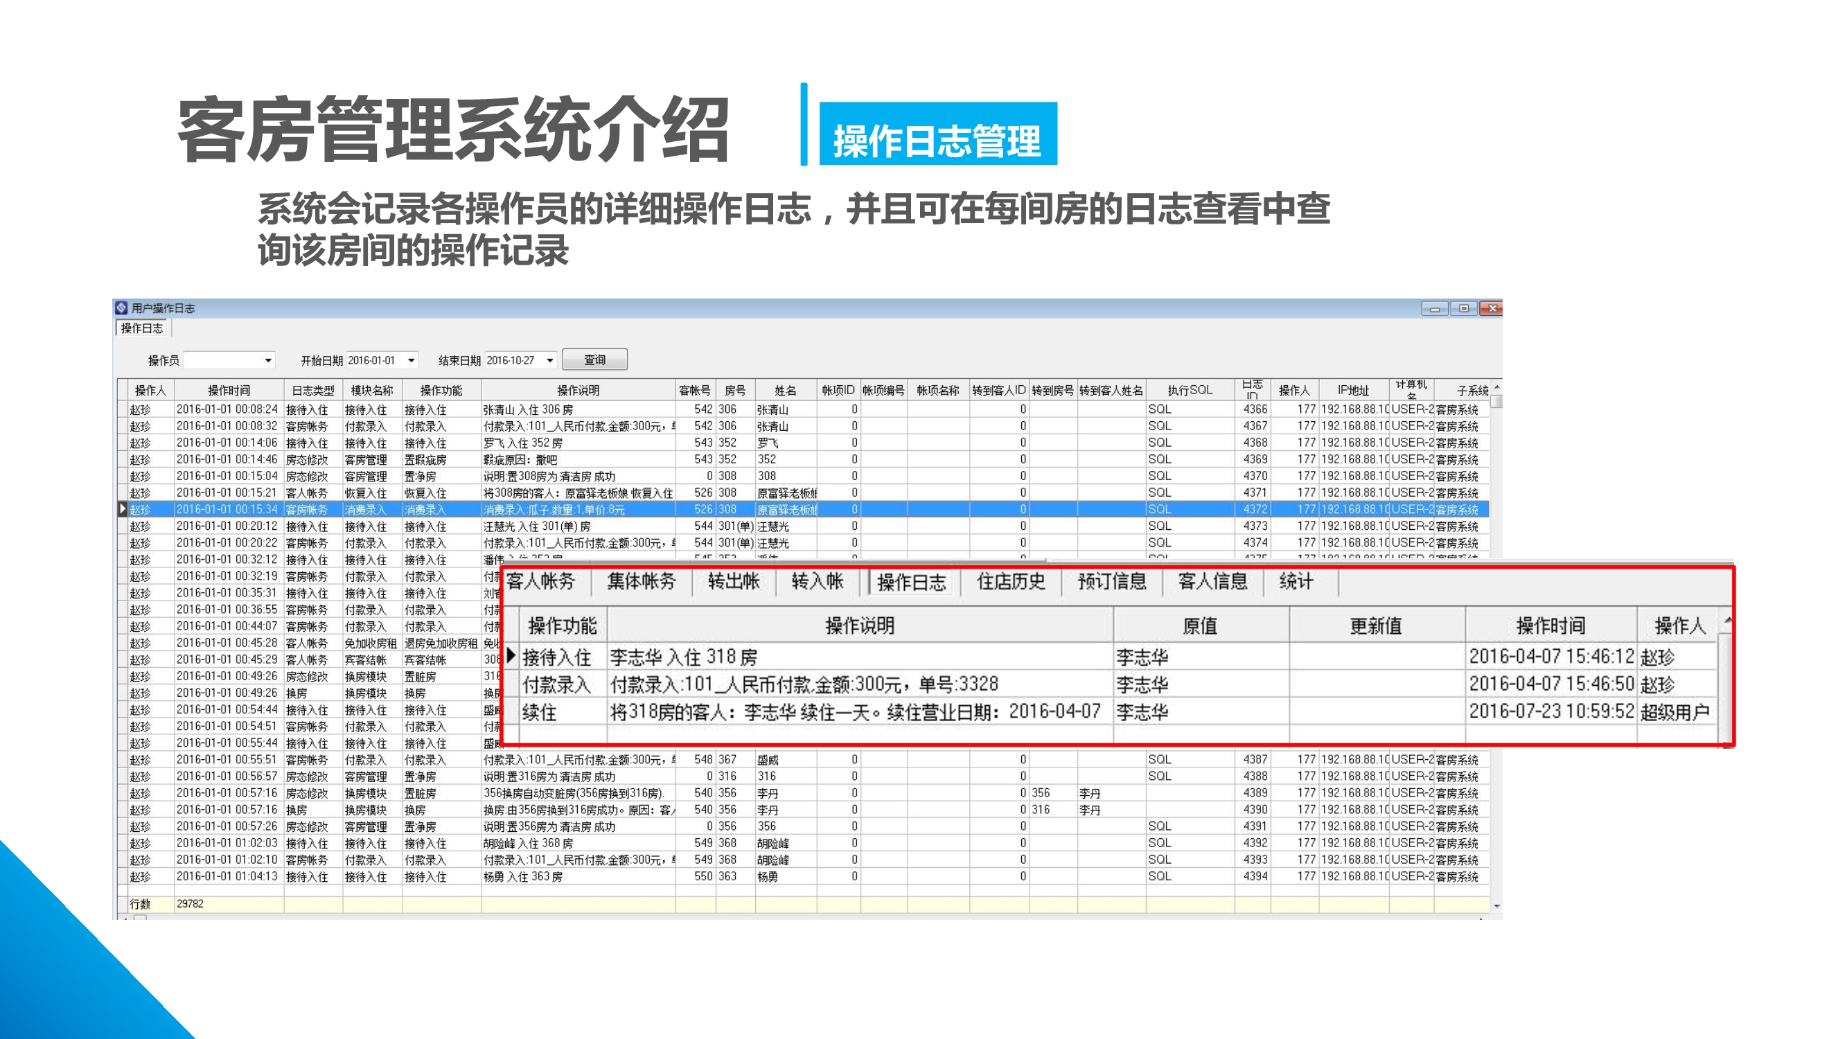Click the scroll-up arrow of main grid
Viewport: 1847px width, 1039px height.
click(1496, 388)
